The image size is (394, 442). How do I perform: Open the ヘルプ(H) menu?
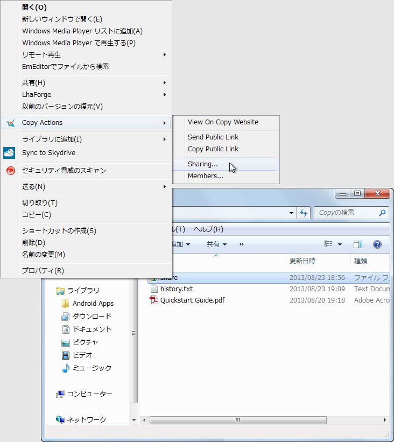[x=208, y=229]
